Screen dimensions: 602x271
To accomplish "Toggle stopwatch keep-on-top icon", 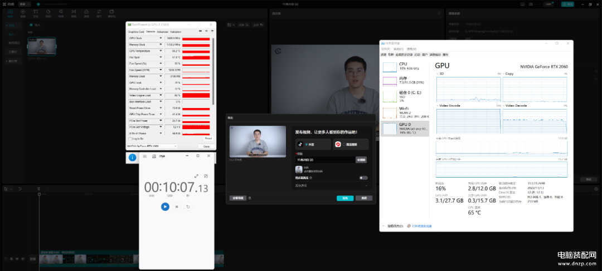I will point(206,176).
